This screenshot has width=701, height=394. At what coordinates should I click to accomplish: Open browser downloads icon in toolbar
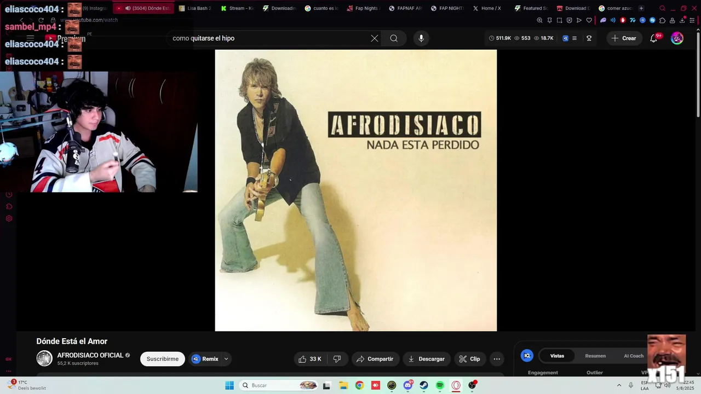(682, 20)
